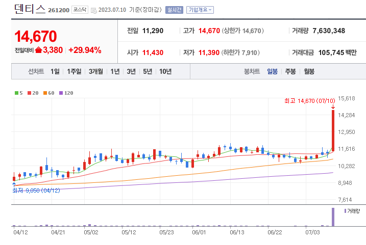Click the 시가 value 11,430
366x245 pixels.
(x=153, y=52)
